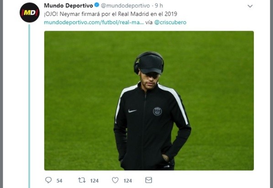Click the blue verified badge
The image size is (273, 188).
[x=97, y=5]
